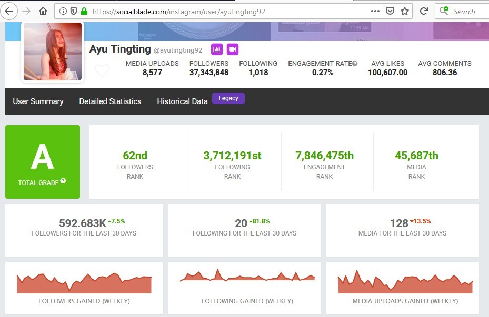Bookmark this page with the star icon

405,12
